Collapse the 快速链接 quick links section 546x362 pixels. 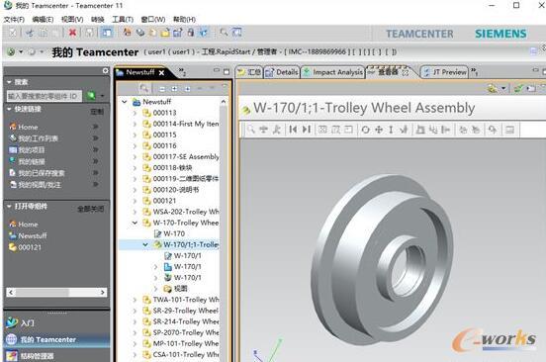pos(10,110)
